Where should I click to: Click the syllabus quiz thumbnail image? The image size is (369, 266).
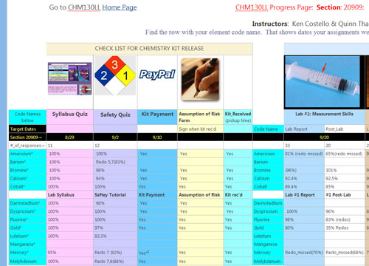[70, 78]
